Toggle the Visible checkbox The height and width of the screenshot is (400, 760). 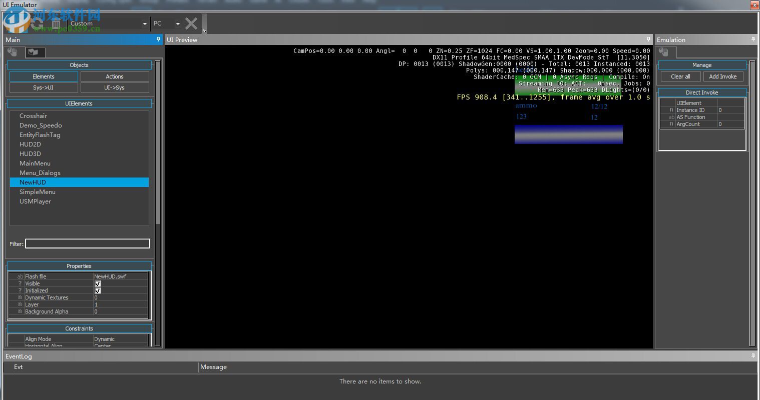pos(98,283)
